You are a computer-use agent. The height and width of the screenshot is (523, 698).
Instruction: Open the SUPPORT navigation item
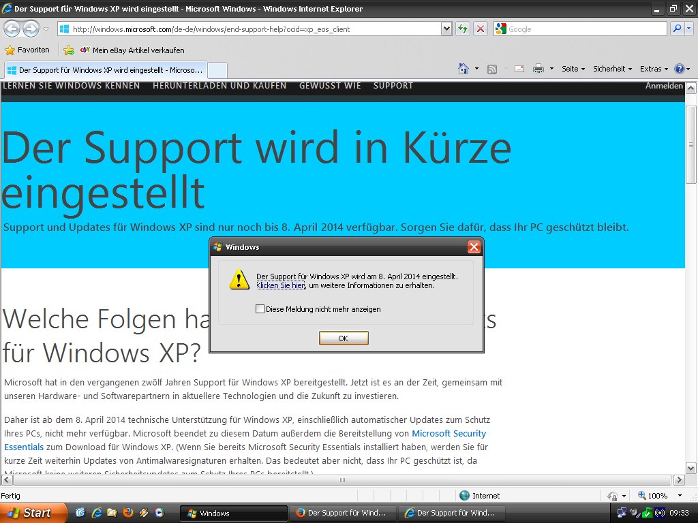tap(393, 86)
